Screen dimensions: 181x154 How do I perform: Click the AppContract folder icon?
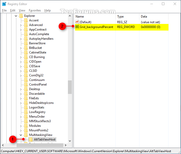26,30
